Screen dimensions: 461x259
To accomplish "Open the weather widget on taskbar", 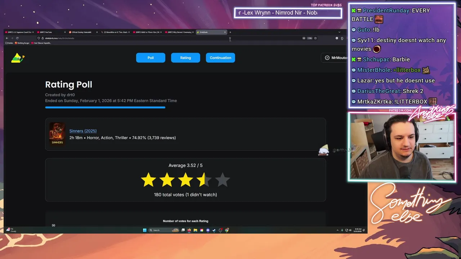I will [11, 230].
